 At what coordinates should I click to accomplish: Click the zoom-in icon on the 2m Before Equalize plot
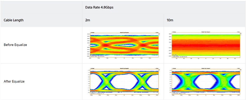pyautogui.click(x=159, y=34)
